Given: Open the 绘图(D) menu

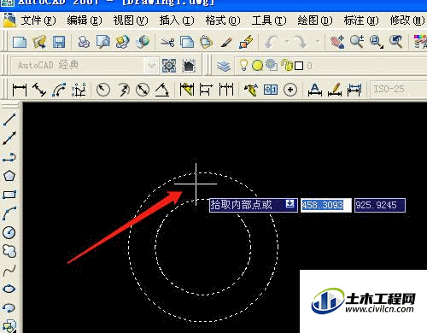Looking at the screenshot, I should pyautogui.click(x=315, y=20).
